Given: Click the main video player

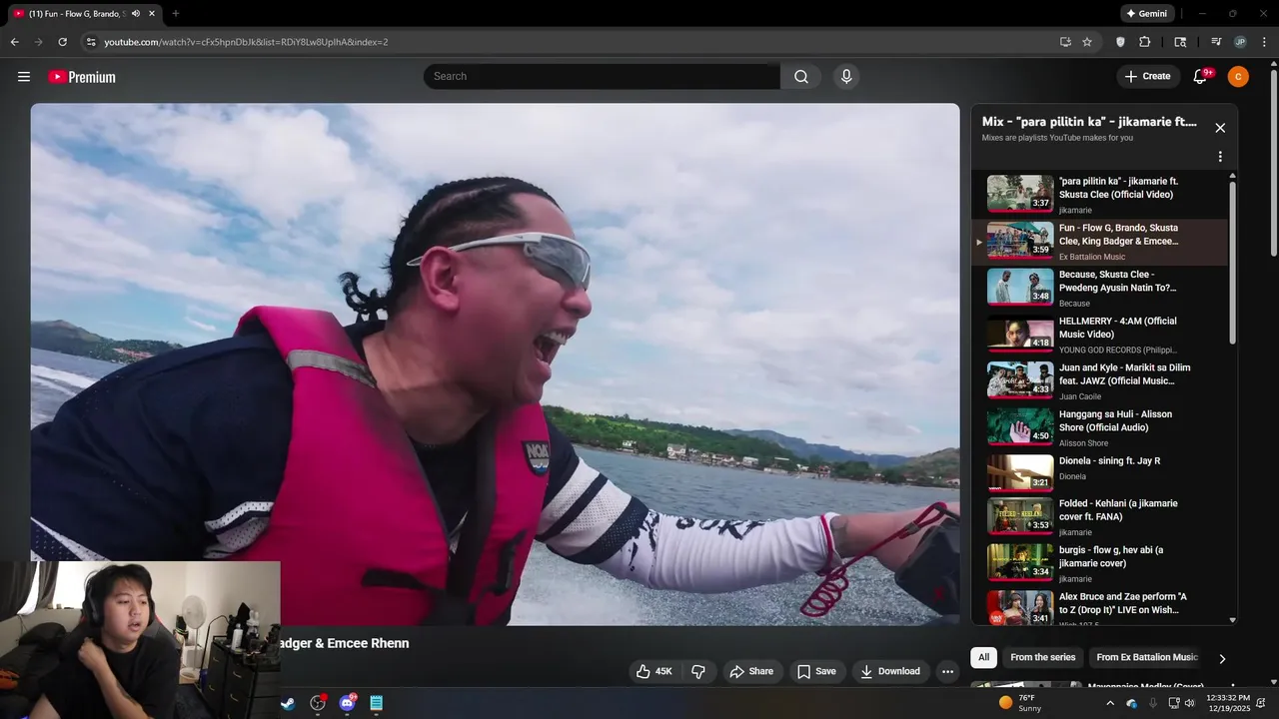Looking at the screenshot, I should [x=495, y=364].
